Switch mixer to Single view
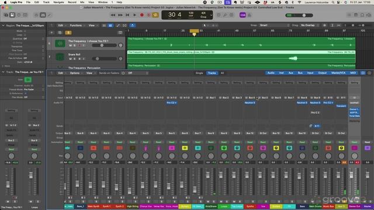Screen dimensions: 374x210 point(199,73)
